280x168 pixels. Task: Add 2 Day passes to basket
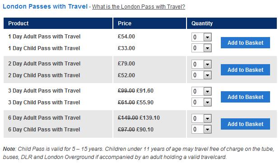(245, 70)
